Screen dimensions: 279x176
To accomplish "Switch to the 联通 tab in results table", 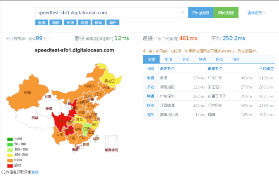I will click(x=202, y=59).
